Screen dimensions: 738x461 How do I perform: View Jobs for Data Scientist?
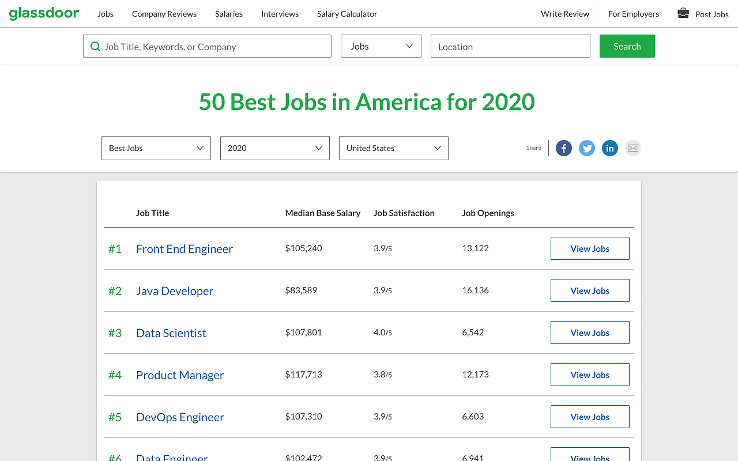click(590, 332)
